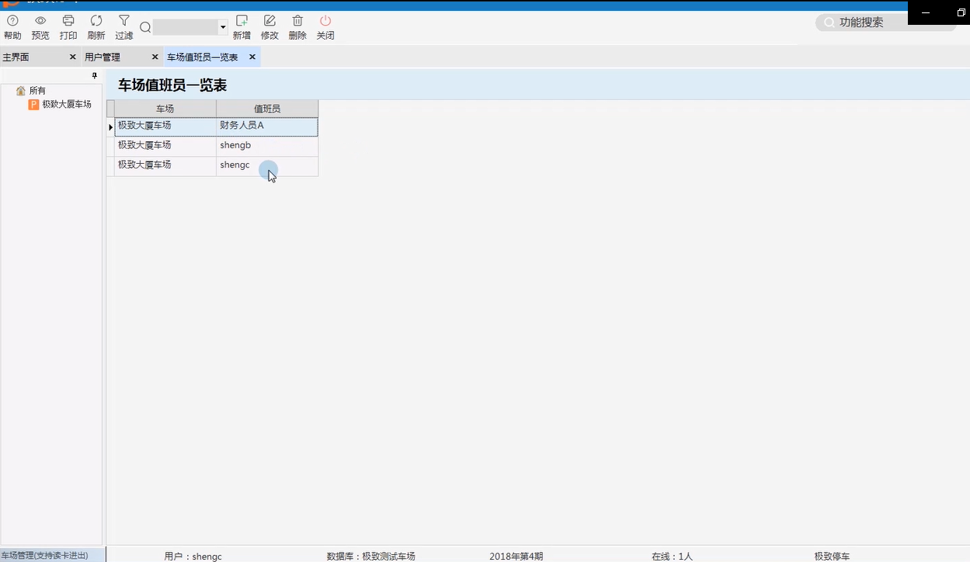Click the 车场管理(支持读卡进出) status item
The image size is (970, 562).
click(x=44, y=556)
